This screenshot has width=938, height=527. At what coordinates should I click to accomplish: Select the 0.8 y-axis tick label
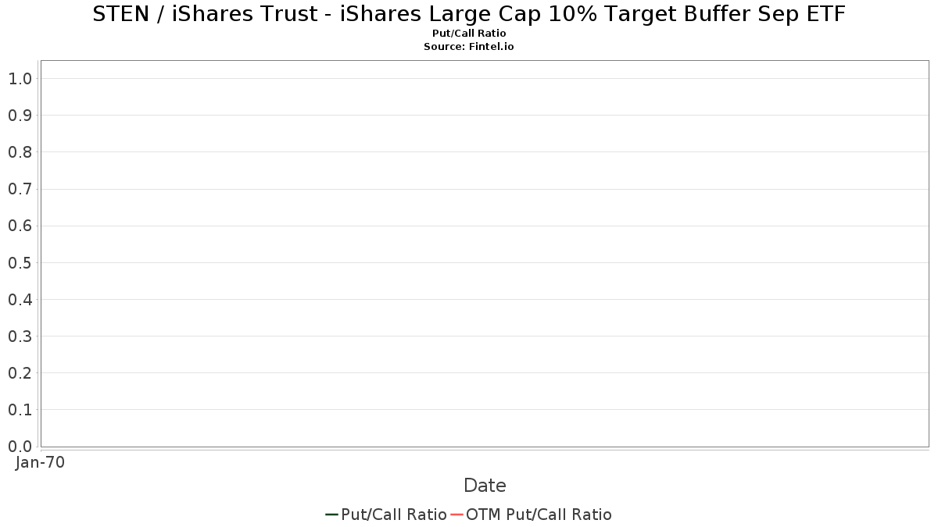pos(20,151)
